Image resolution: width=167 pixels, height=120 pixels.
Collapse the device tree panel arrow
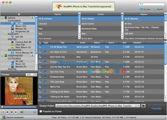coord(19,72)
